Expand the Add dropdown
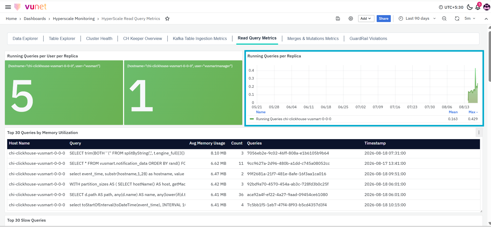 click(366, 18)
